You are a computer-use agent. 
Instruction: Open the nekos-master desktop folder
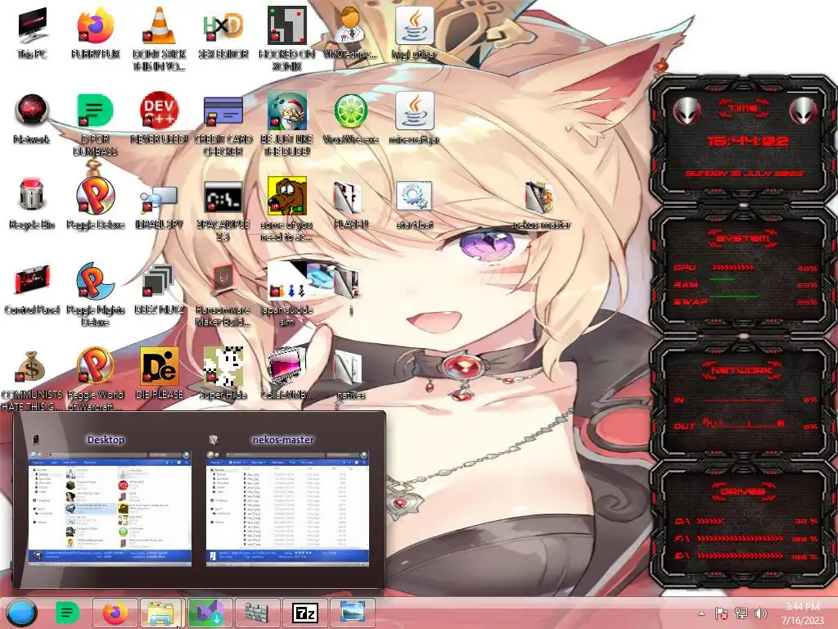(541, 204)
